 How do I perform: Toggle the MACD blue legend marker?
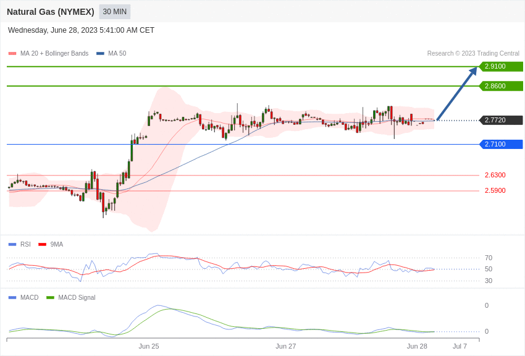12,297
